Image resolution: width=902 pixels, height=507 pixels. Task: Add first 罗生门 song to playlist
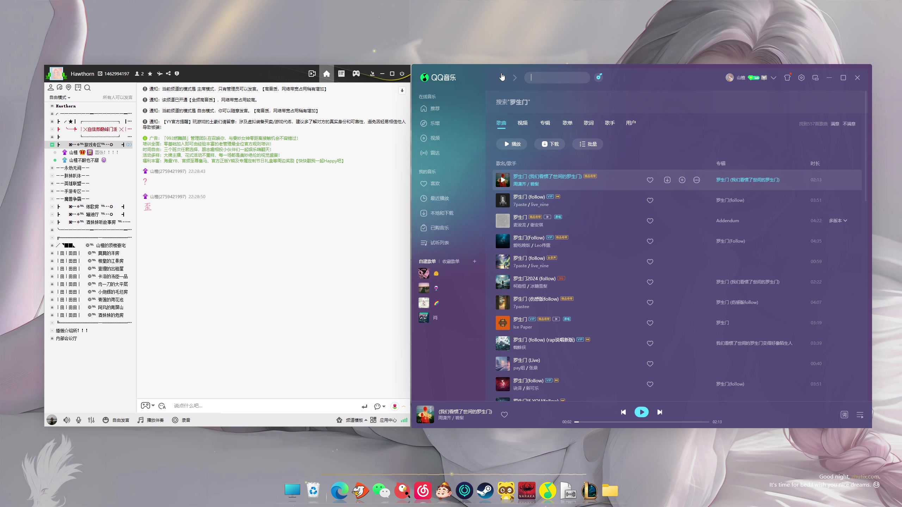coord(682,180)
